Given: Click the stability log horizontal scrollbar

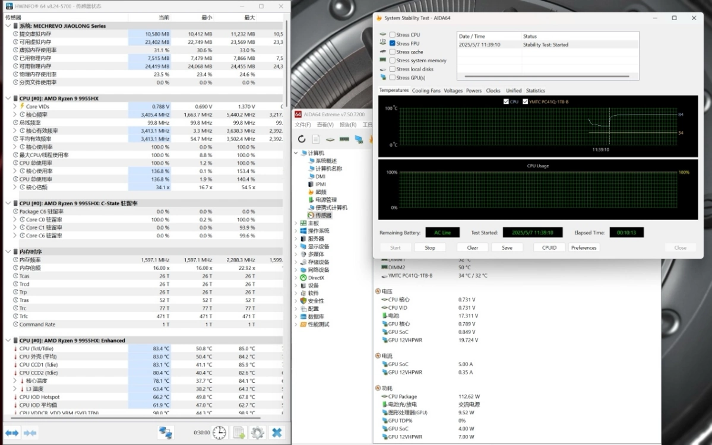Looking at the screenshot, I should (x=546, y=76).
